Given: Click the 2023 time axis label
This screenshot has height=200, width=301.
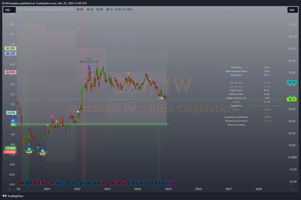Looking at the screenshot, I should 107,189.
